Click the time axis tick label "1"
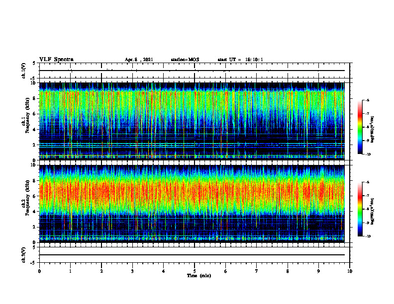 pos(70,271)
